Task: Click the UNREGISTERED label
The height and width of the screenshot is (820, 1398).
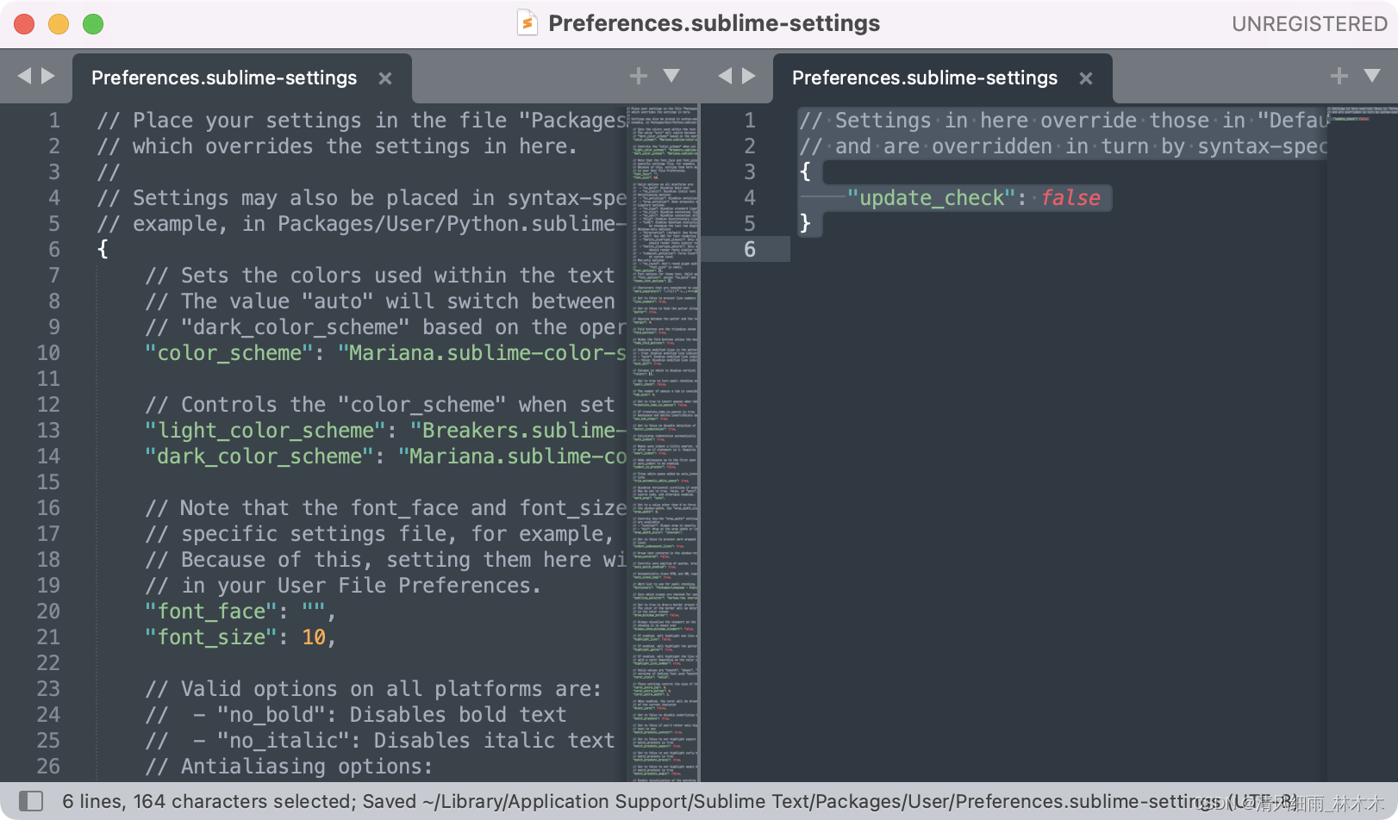Action: tap(1309, 24)
